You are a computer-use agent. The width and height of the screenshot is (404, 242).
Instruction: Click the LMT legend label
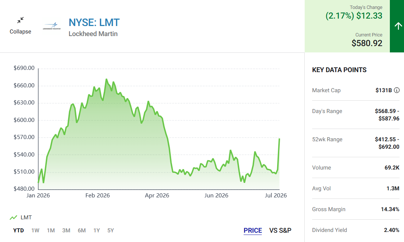pyautogui.click(x=26, y=217)
